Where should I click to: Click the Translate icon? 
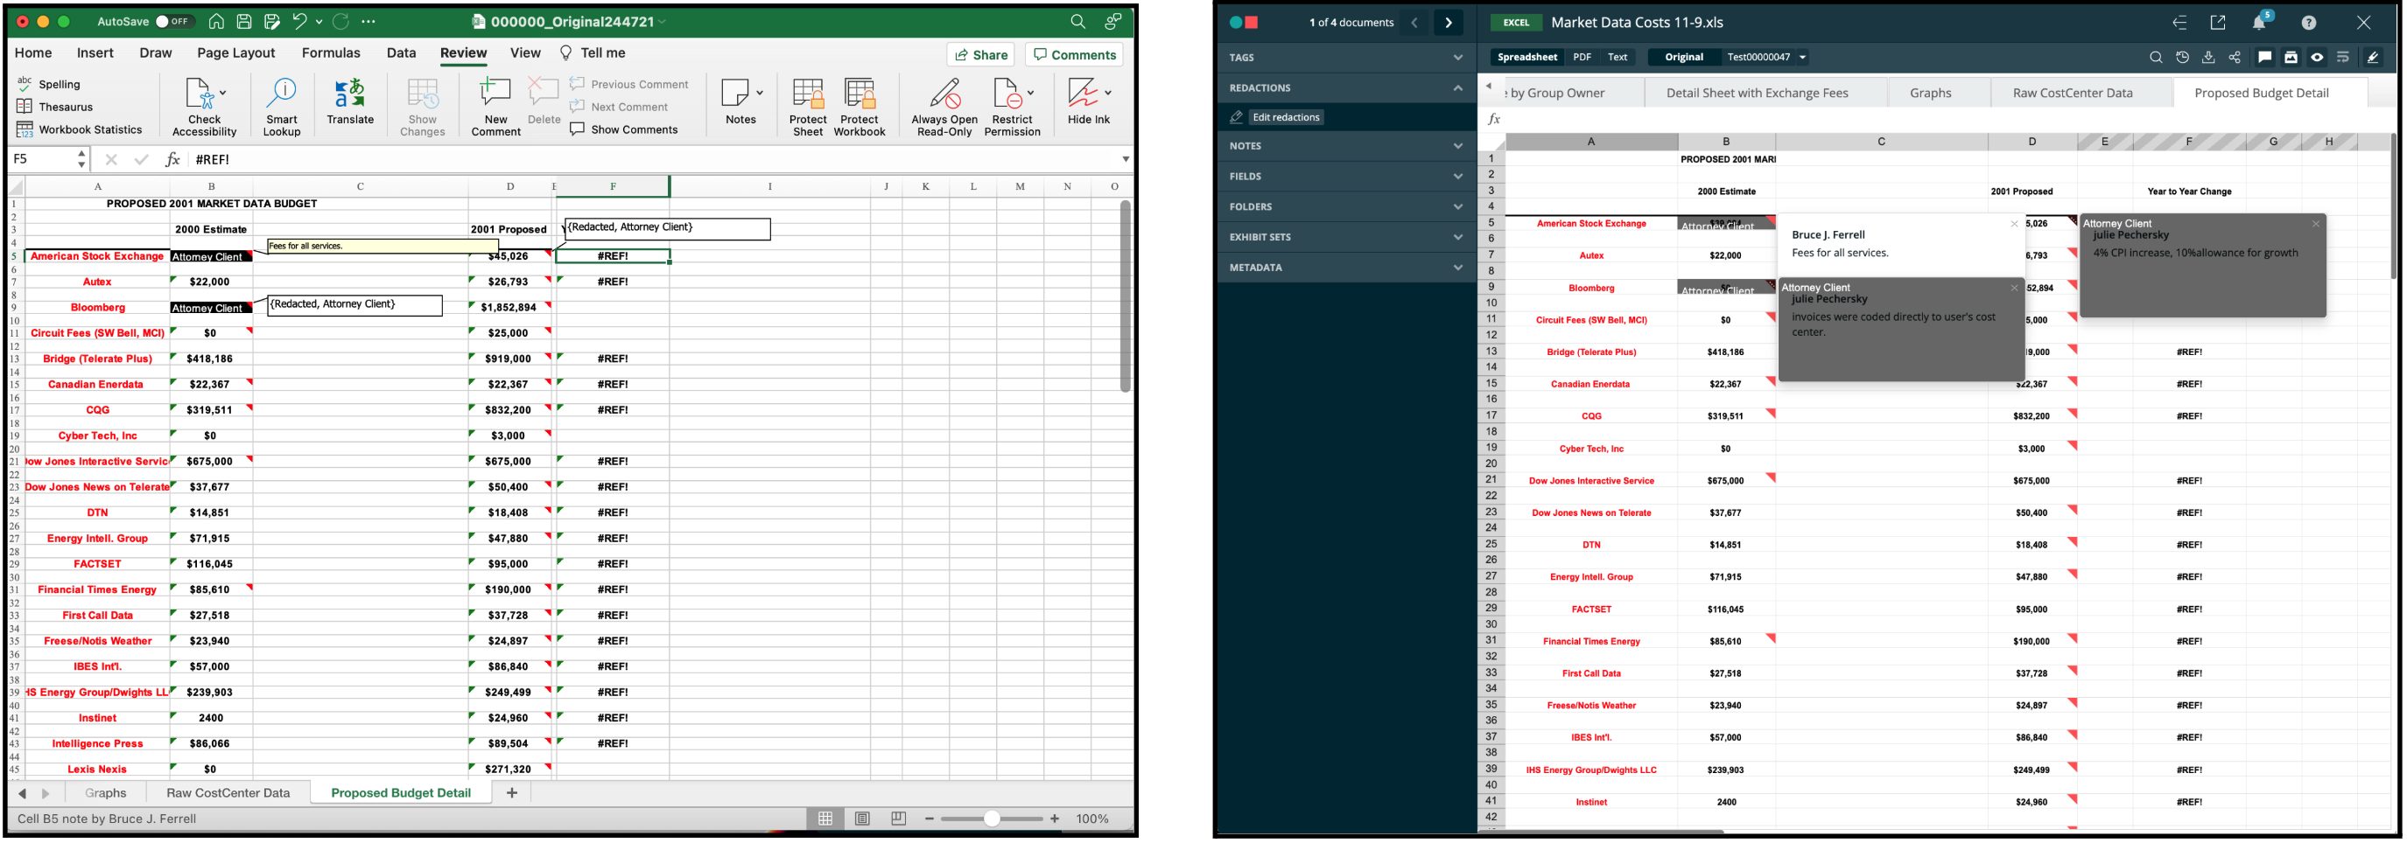350,94
